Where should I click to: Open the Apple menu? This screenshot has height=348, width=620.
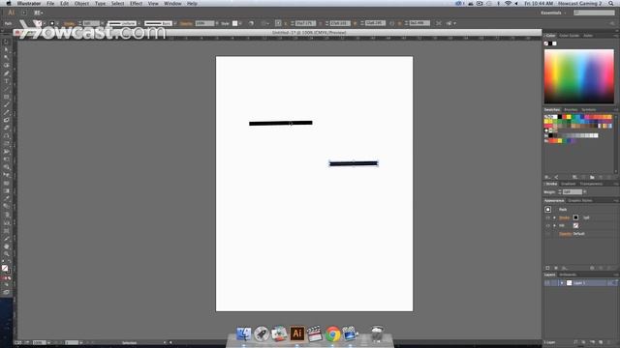(x=9, y=3)
